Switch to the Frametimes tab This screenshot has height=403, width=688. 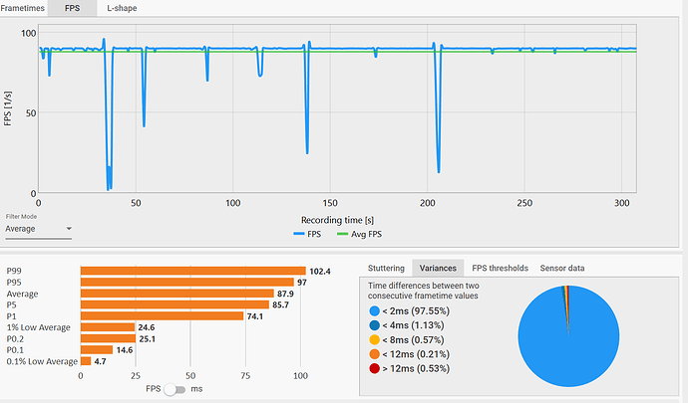(x=25, y=8)
